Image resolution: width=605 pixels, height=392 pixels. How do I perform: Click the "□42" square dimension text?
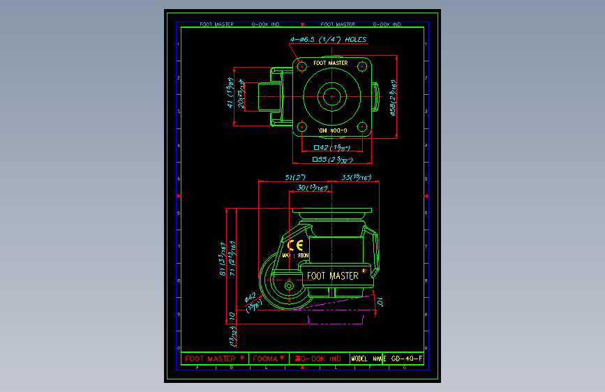pyautogui.click(x=332, y=148)
